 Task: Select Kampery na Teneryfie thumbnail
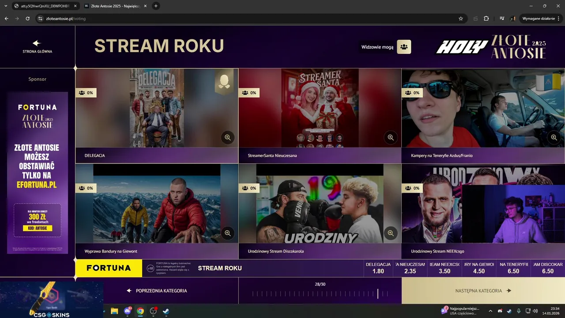pyautogui.click(x=483, y=108)
